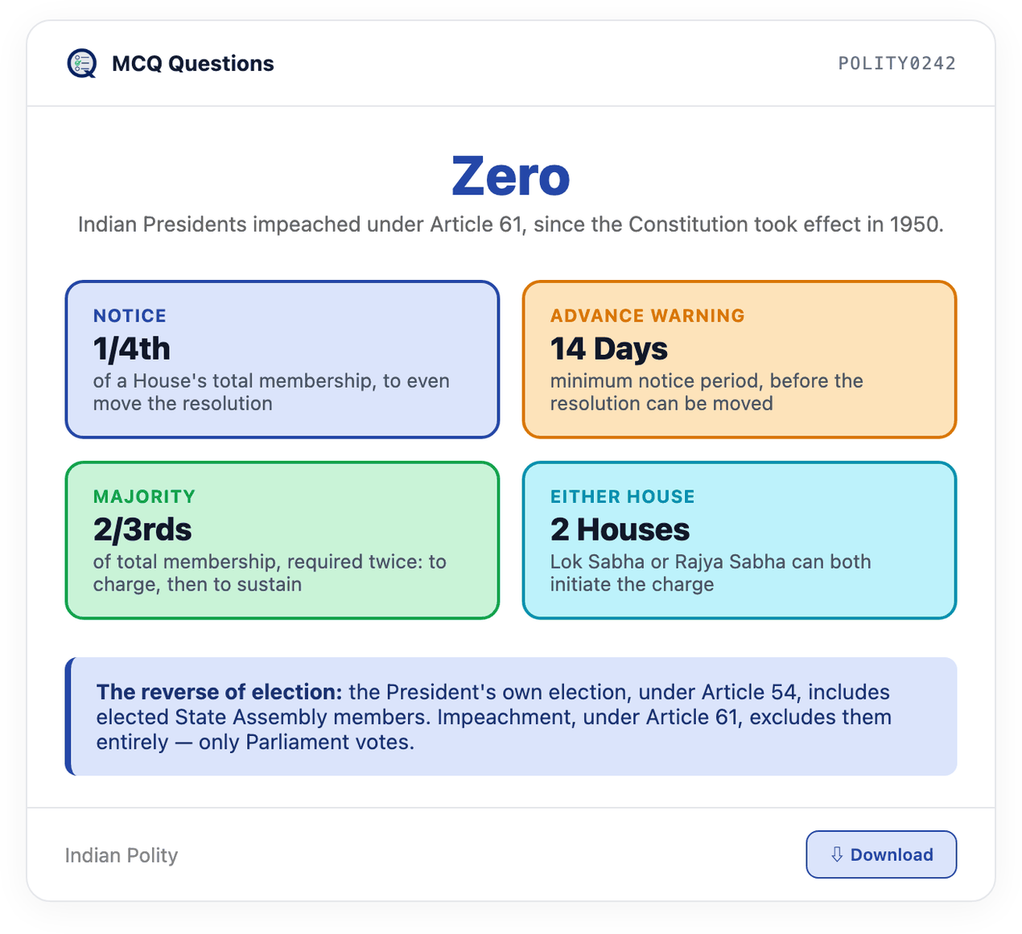Click the ADVANCE WARNING label text
Image resolution: width=1022 pixels, height=934 pixels.
coord(648,315)
